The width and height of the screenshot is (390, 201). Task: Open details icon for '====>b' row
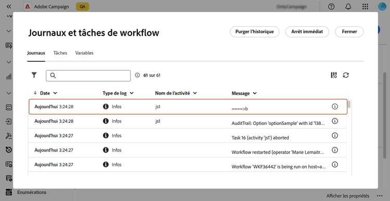click(335, 107)
